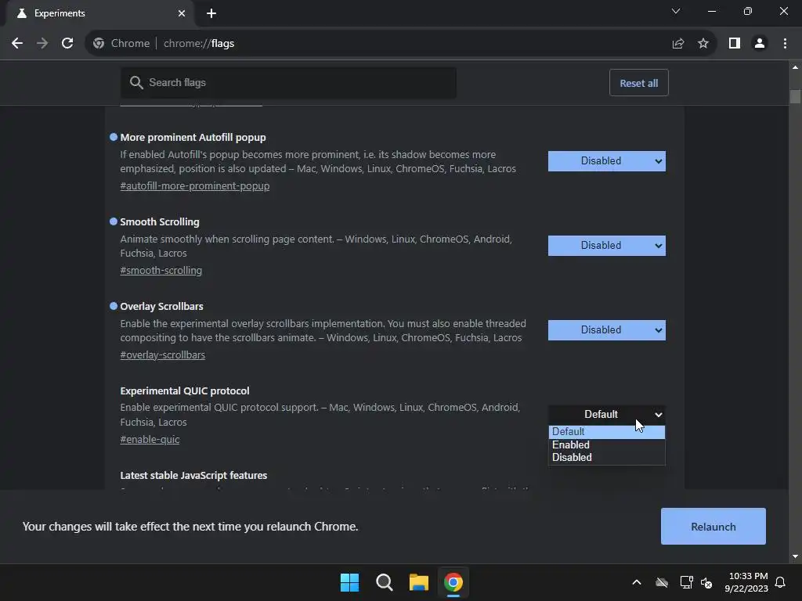
Task: Choose Disabled in the QUIC dropdown list
Action: pos(607,457)
